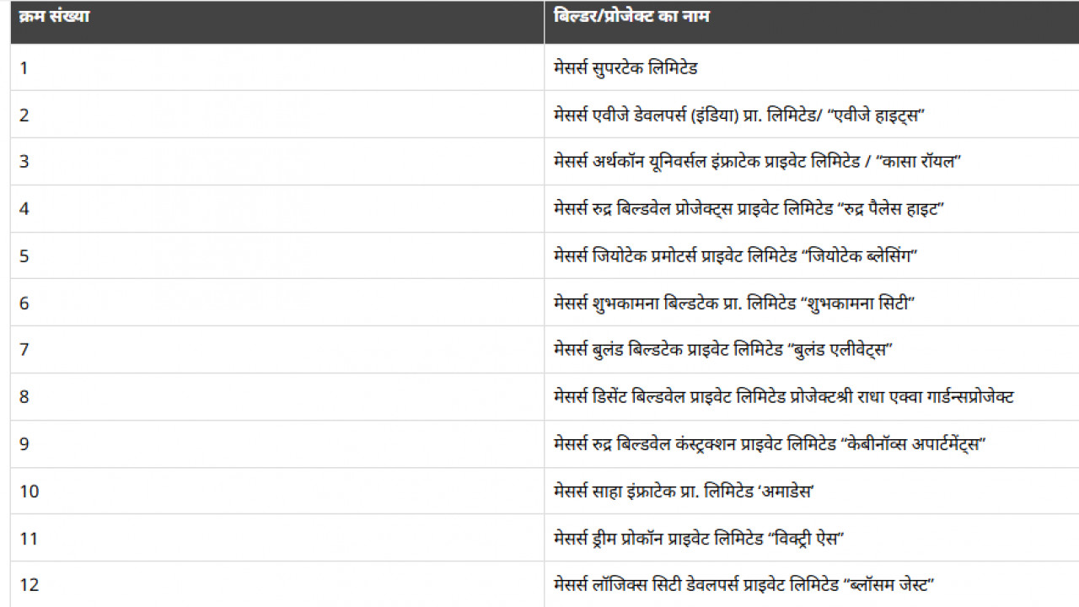
Task: Select serial number 12 cell
Action: pyautogui.click(x=276, y=584)
